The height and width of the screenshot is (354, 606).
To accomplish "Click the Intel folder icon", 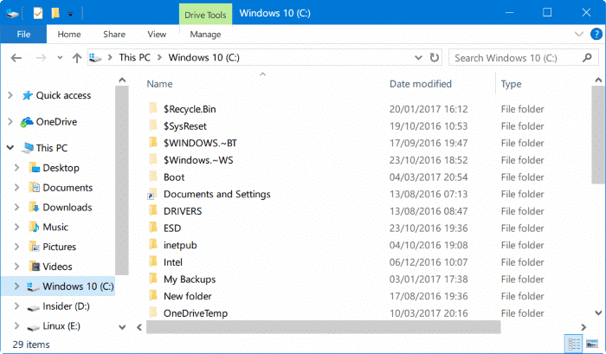I will tap(153, 261).
